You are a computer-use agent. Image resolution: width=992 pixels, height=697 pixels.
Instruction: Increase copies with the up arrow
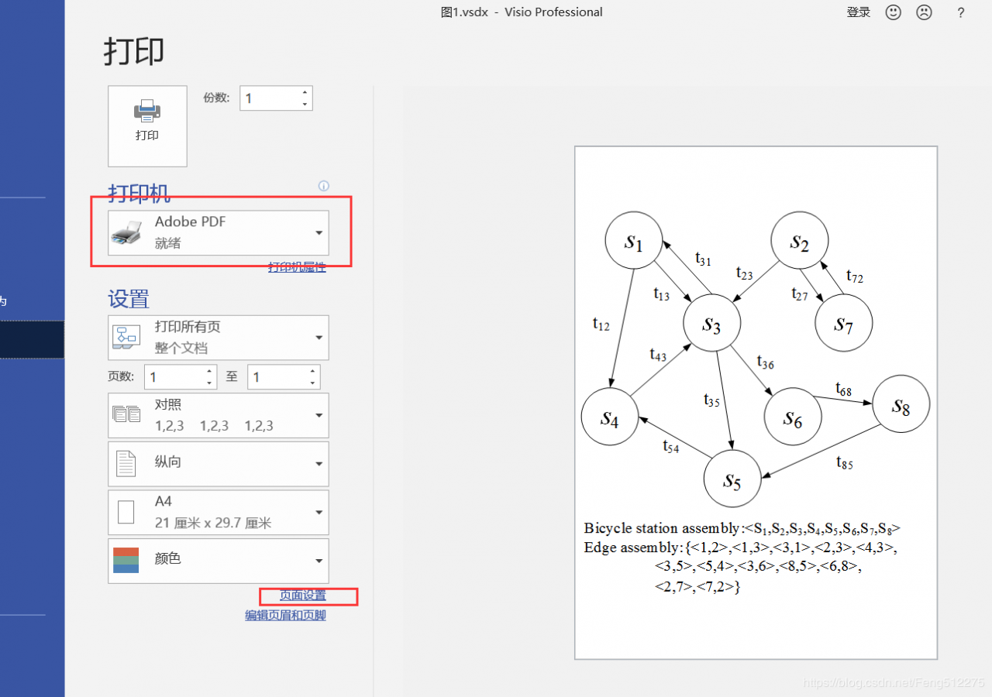tap(305, 93)
